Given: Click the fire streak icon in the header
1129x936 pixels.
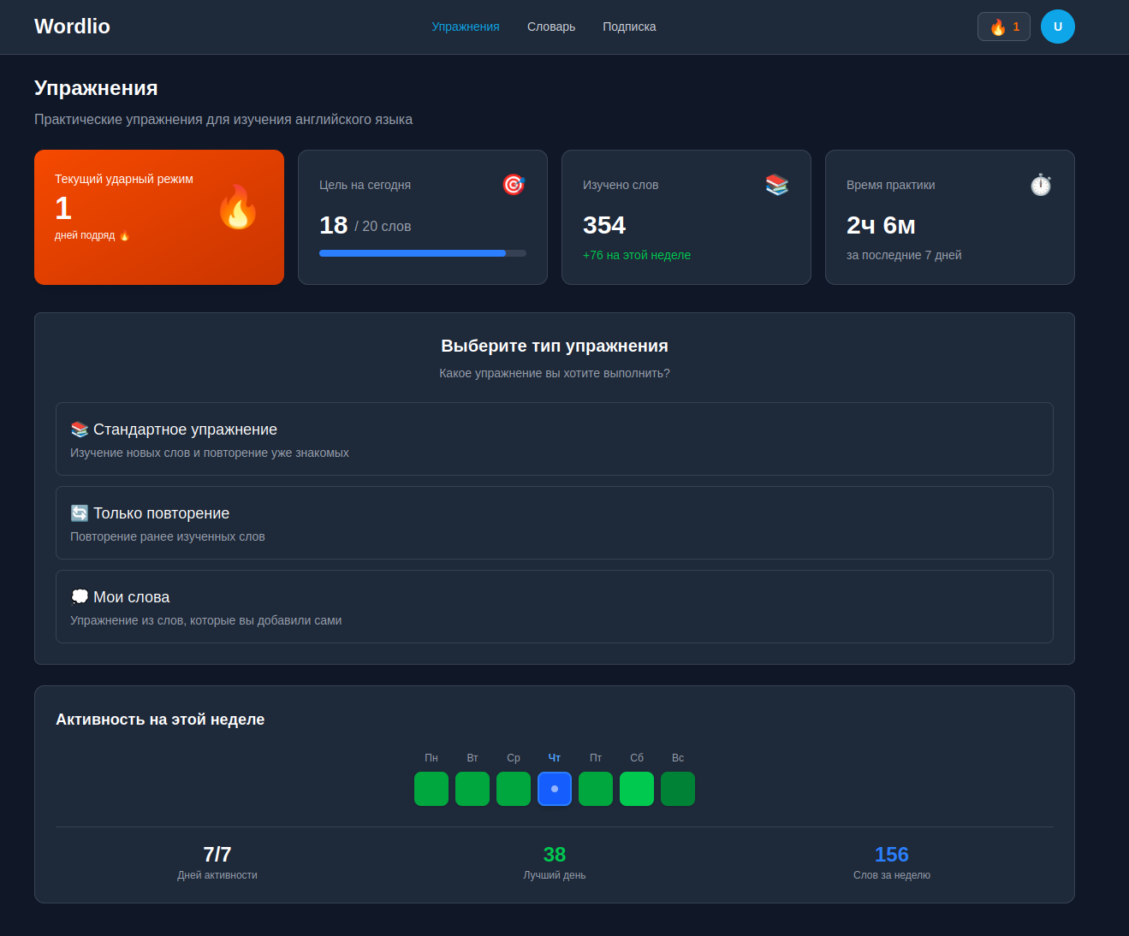Looking at the screenshot, I should point(998,27).
